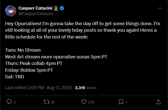Like the post with the heart icon

(84, 102)
